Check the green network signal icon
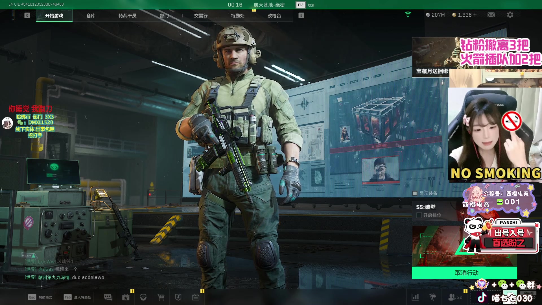 coord(408,14)
